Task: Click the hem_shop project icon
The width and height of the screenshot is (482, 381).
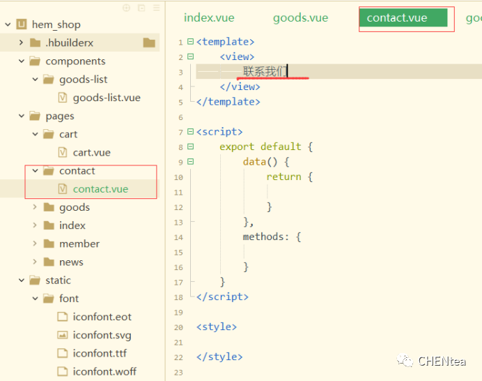Action: click(21, 24)
